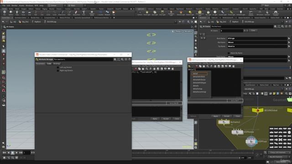Click copy icon in front expression editor

tap(200, 66)
